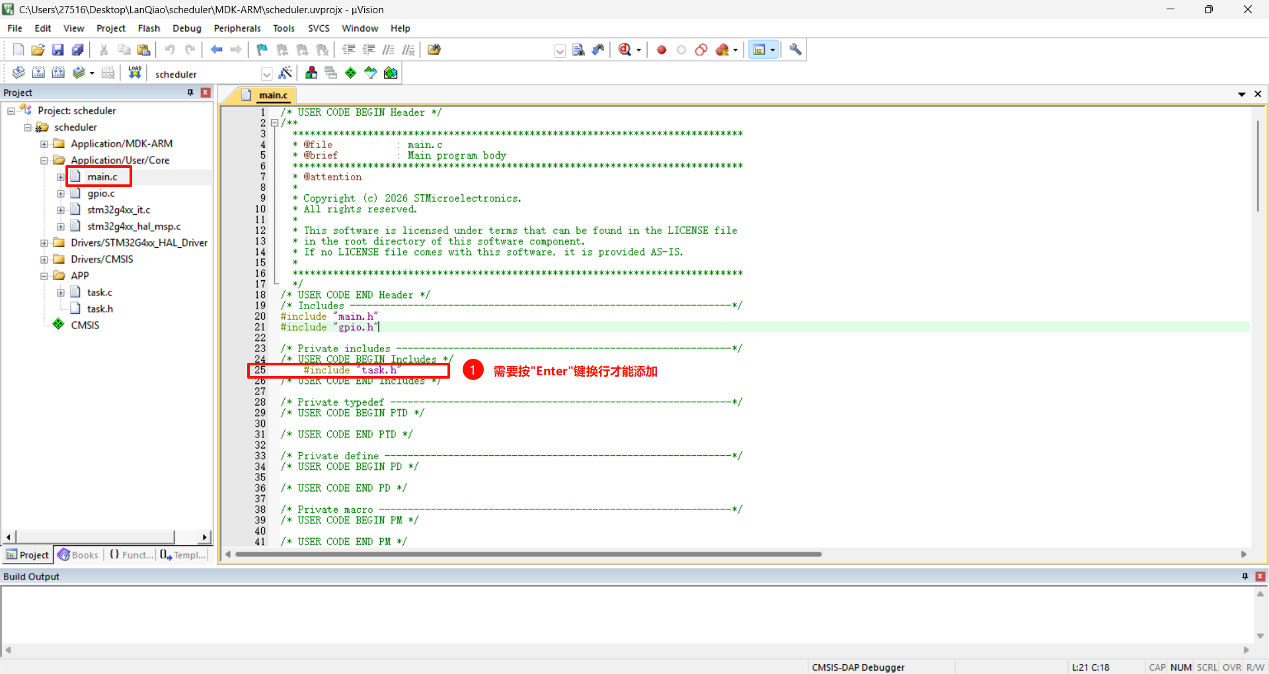The width and height of the screenshot is (1269, 674).
Task: Expand the Application/MDK-ARM folder
Action: [x=44, y=144]
